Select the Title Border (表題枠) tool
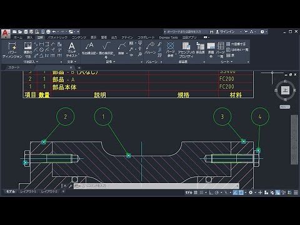Image resolution: width=300 pixels, height=225 pixels. pos(211,50)
